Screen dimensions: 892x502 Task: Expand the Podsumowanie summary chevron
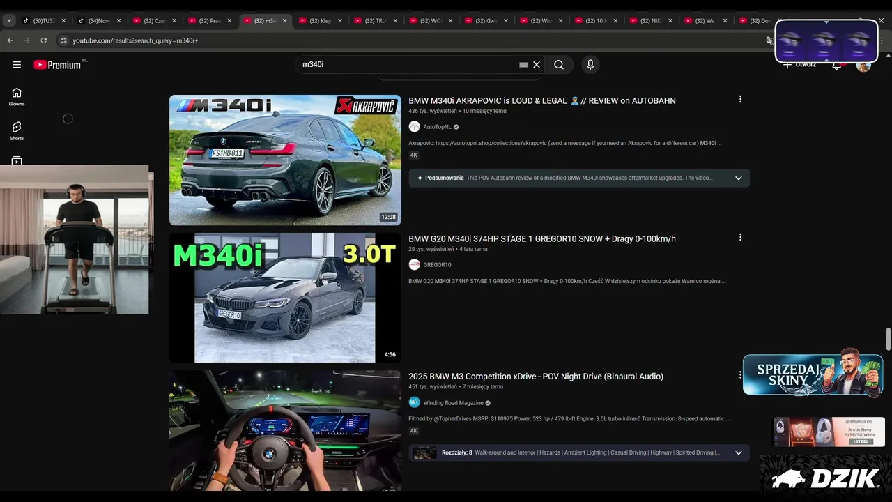pyautogui.click(x=738, y=178)
